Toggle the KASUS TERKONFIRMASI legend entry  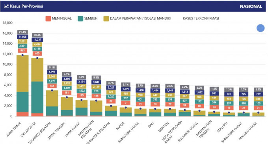[x=201, y=18]
